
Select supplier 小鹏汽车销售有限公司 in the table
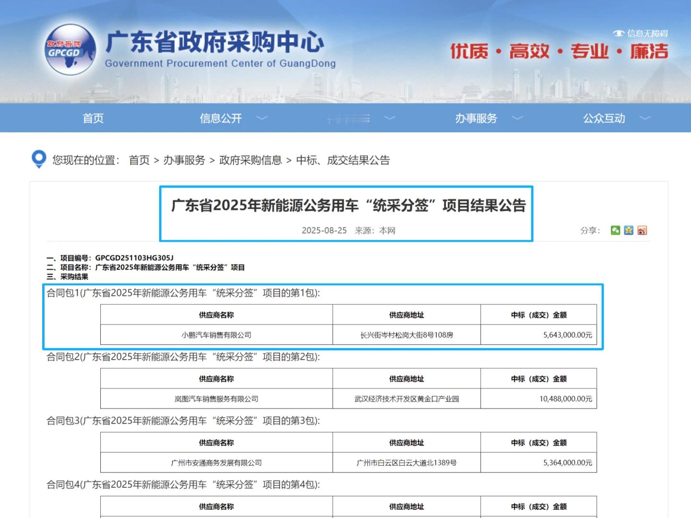click(x=216, y=335)
